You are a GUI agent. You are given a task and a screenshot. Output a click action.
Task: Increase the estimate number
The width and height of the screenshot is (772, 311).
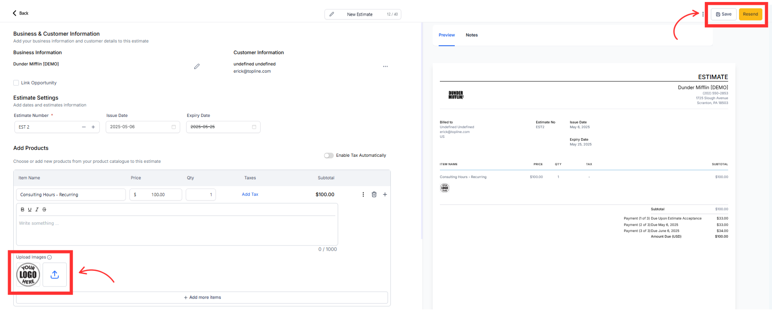click(x=93, y=127)
